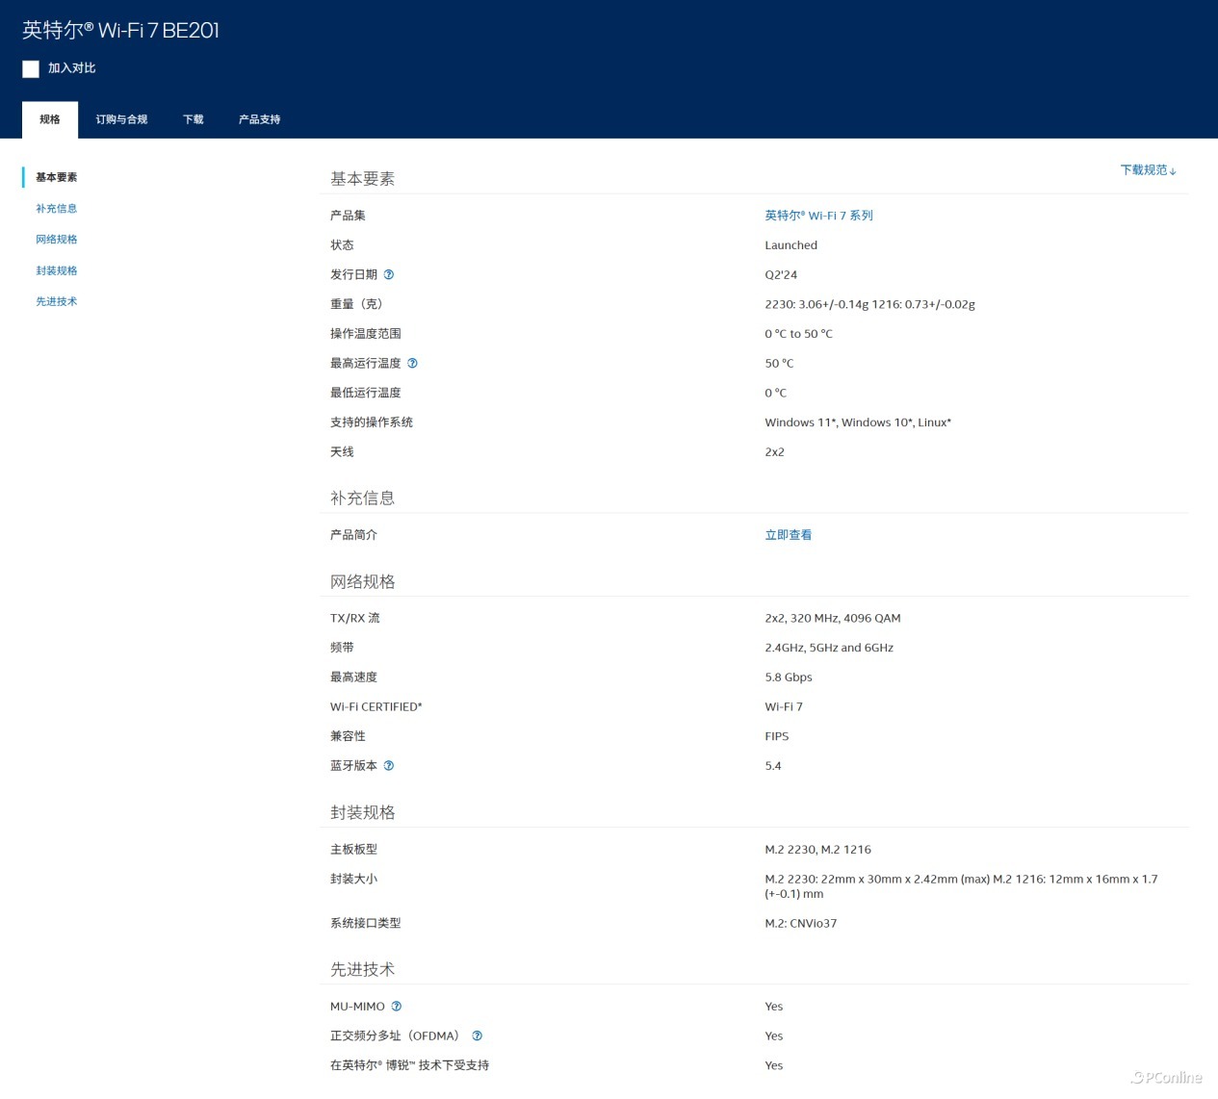Click the TX/RX 流 row label
The width and height of the screenshot is (1218, 1099).
(355, 619)
